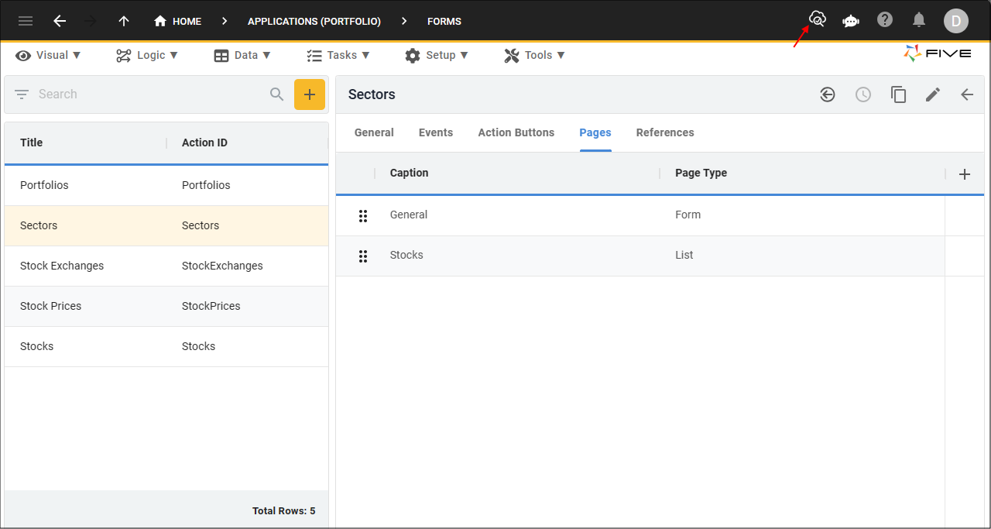The height and width of the screenshot is (529, 991).
Task: Copy the Sectors form icon
Action: click(x=898, y=94)
